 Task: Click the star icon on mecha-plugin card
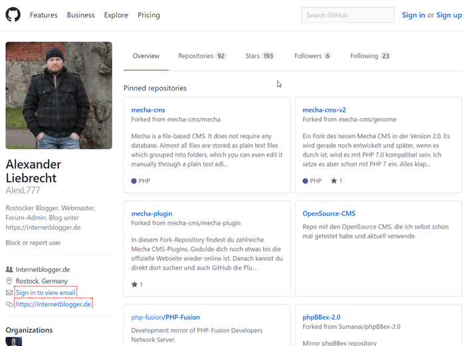pyautogui.click(x=134, y=284)
